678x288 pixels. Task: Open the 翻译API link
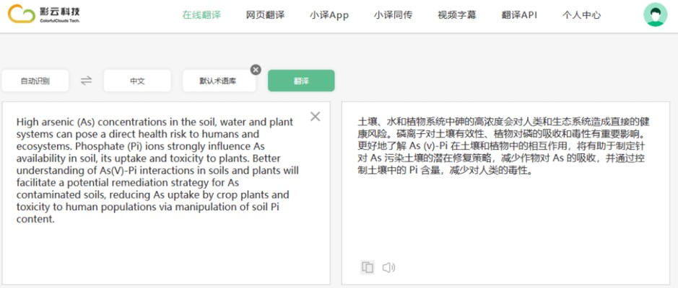519,15
